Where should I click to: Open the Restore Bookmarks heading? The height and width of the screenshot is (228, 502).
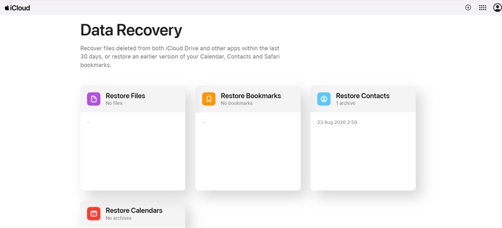tap(250, 96)
